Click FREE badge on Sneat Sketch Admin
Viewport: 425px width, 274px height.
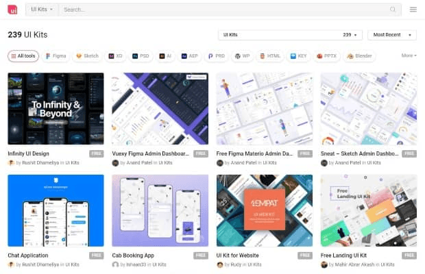pyautogui.click(x=409, y=154)
